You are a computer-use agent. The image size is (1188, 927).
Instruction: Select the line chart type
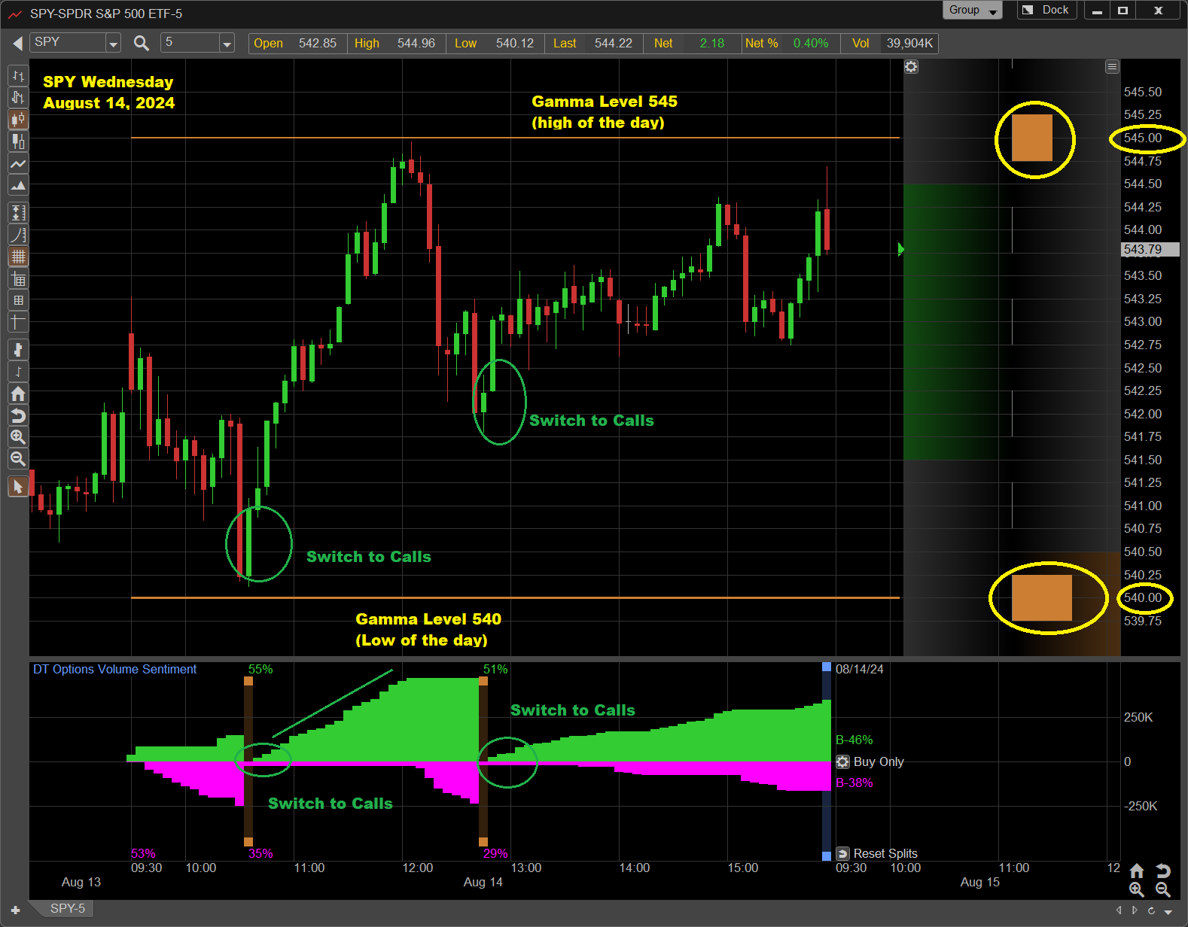(18, 163)
